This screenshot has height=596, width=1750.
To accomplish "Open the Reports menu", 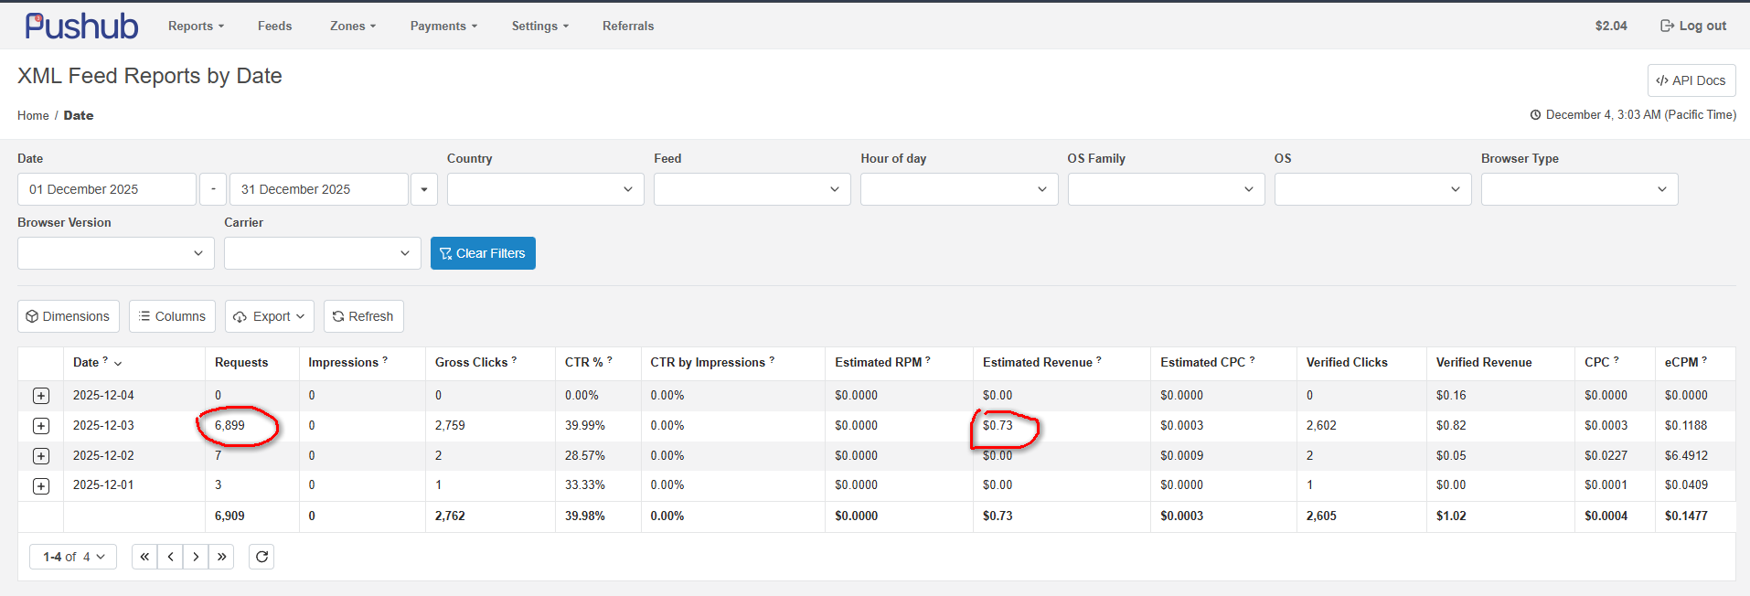I will pos(196,27).
